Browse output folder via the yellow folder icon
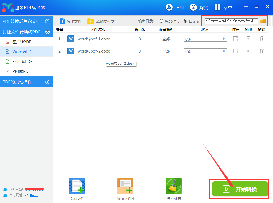The image size is (273, 203). click(x=263, y=21)
